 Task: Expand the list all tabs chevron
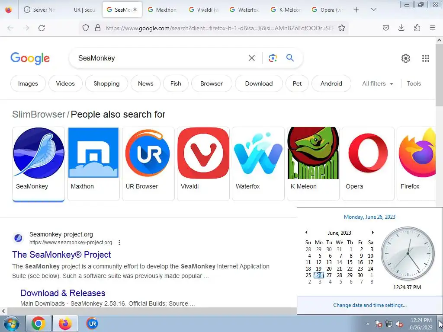(x=373, y=10)
